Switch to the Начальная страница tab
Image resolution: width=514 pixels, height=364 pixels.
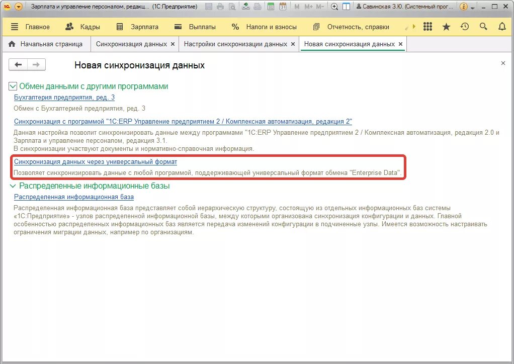[46, 44]
